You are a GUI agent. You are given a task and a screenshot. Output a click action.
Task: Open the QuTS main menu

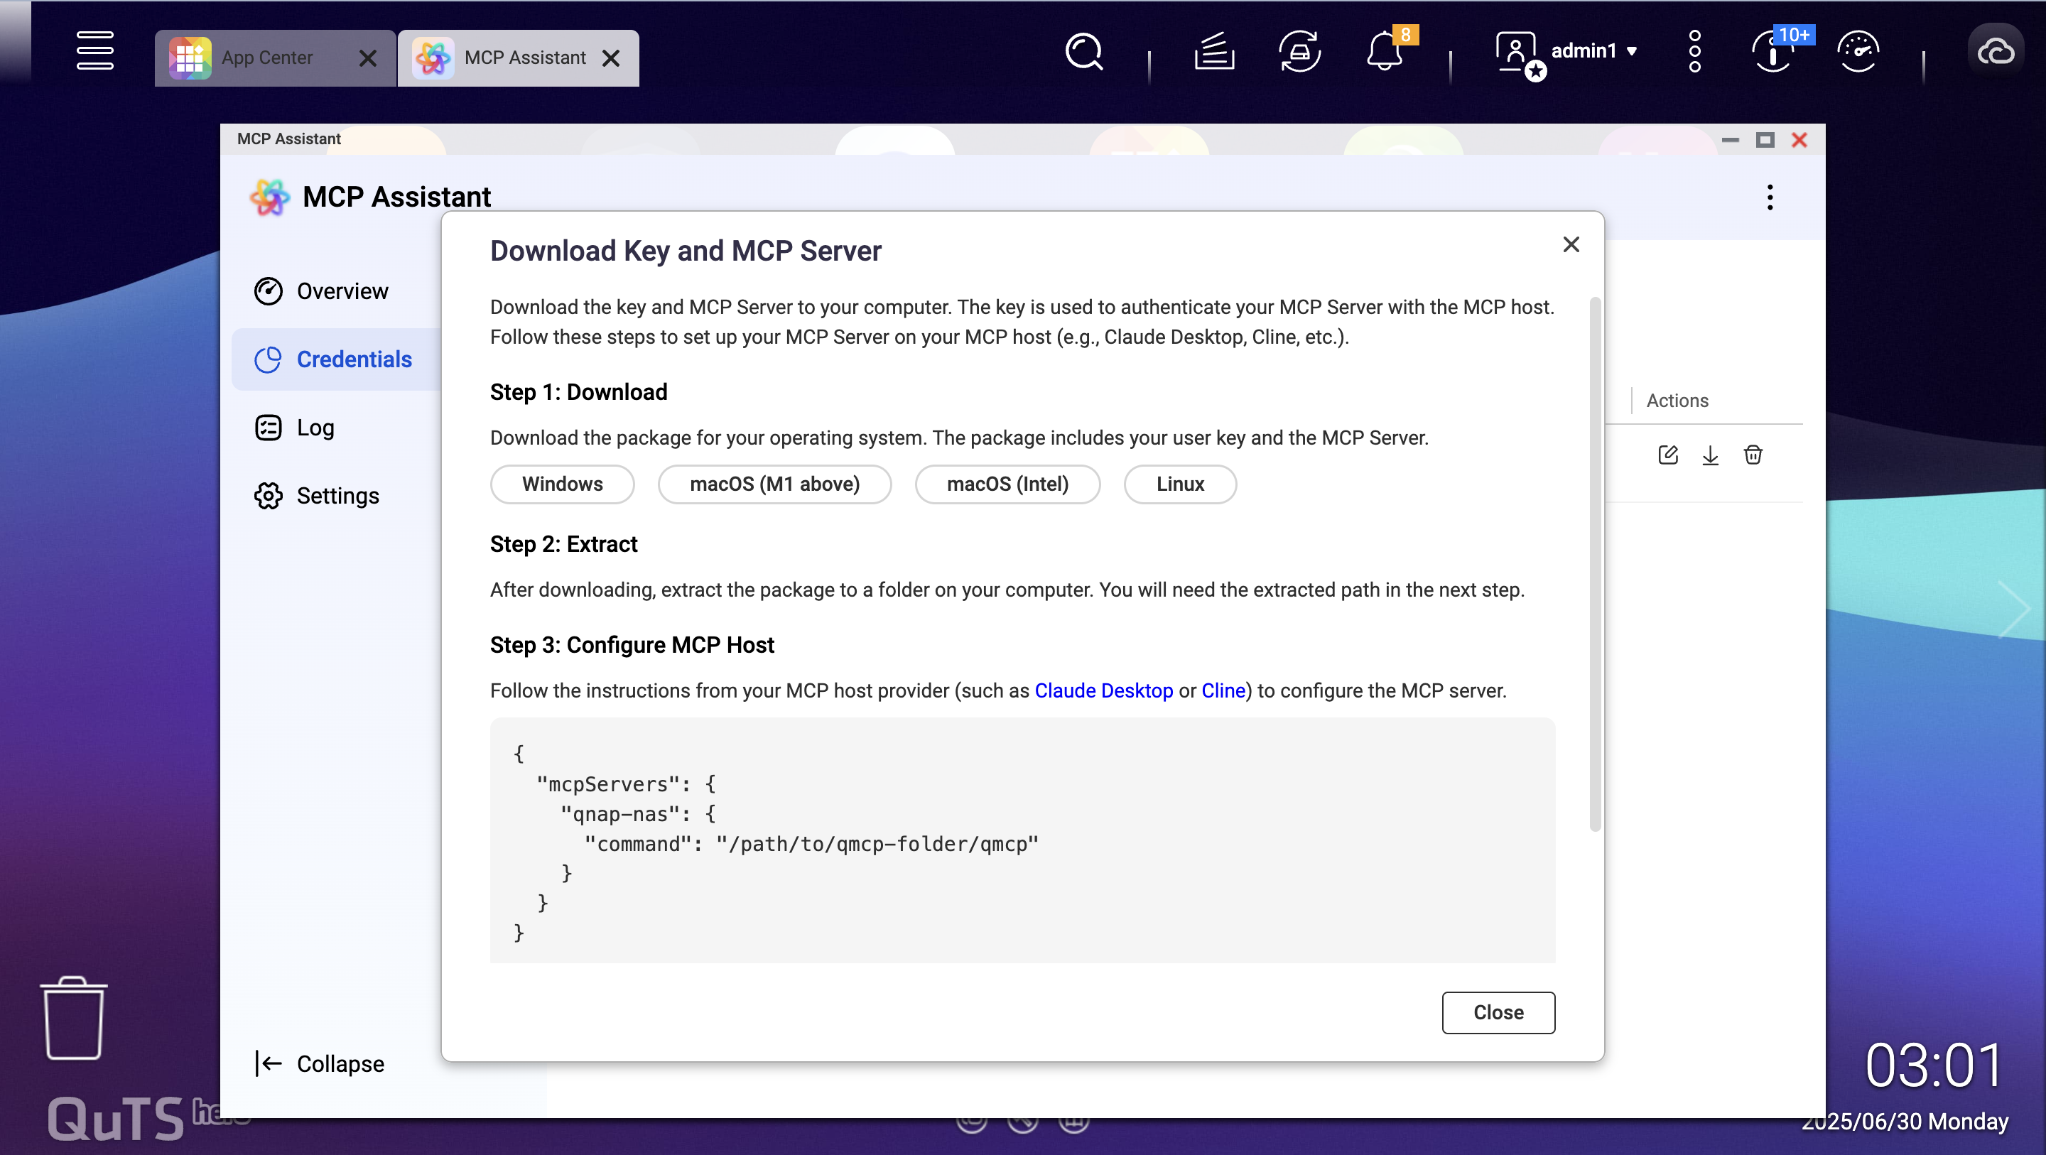tap(94, 51)
